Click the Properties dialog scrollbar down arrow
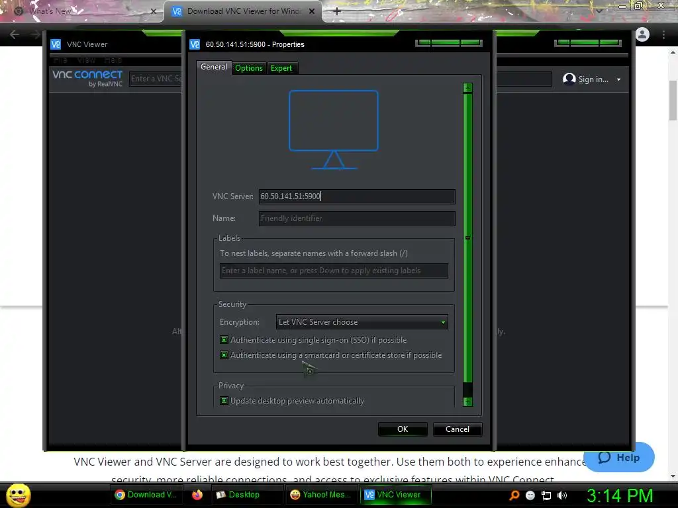This screenshot has width=678, height=508. 467,402
